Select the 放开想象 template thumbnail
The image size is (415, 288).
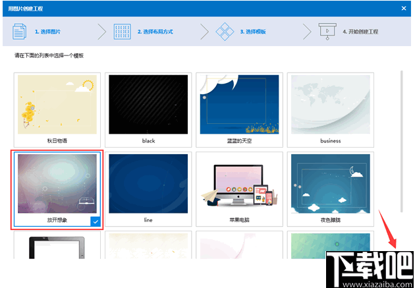(x=57, y=184)
